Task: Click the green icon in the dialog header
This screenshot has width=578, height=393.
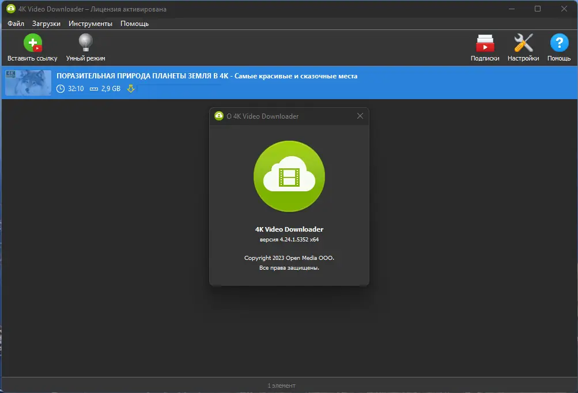Action: (x=219, y=116)
